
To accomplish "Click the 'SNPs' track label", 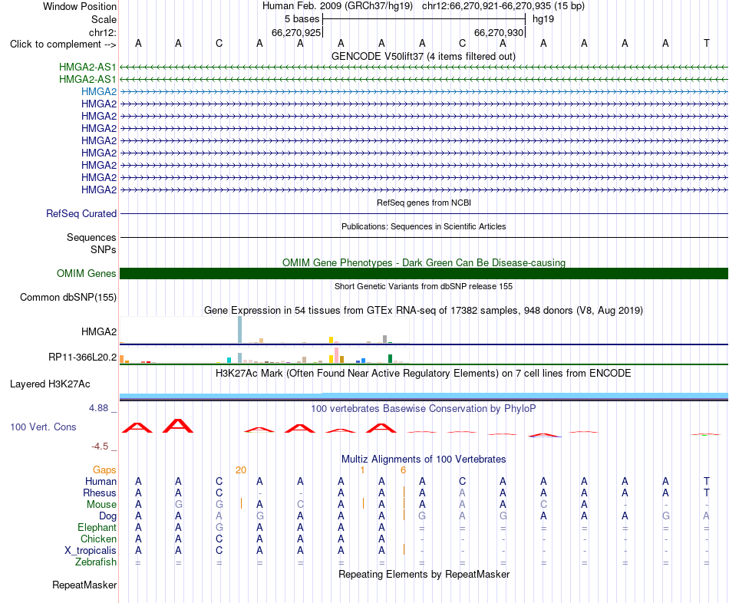I will 104,249.
